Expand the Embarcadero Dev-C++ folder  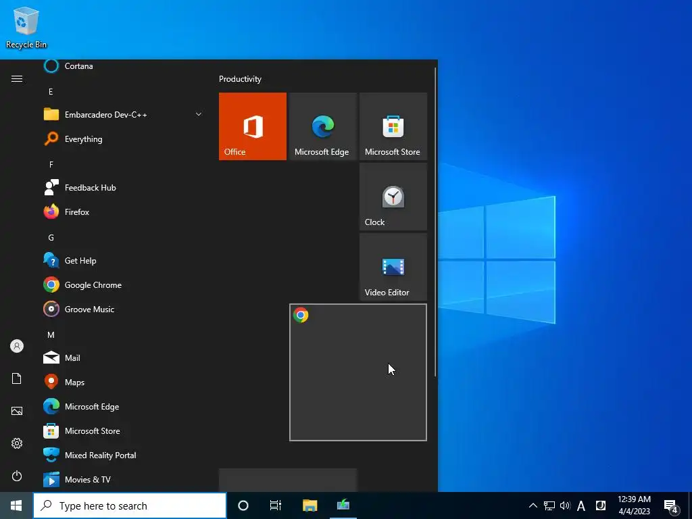tap(124, 115)
